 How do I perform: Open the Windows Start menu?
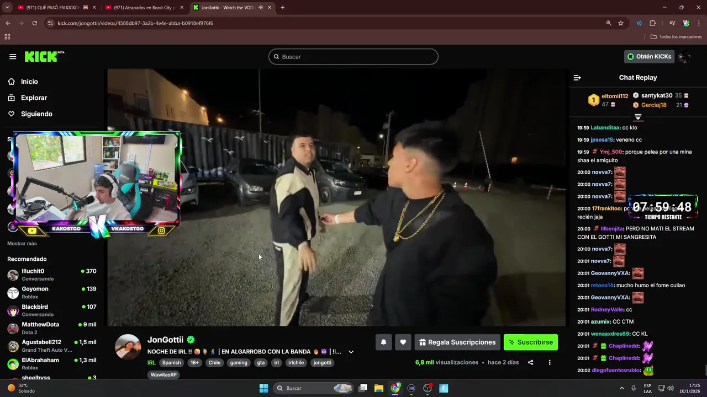coord(264,388)
